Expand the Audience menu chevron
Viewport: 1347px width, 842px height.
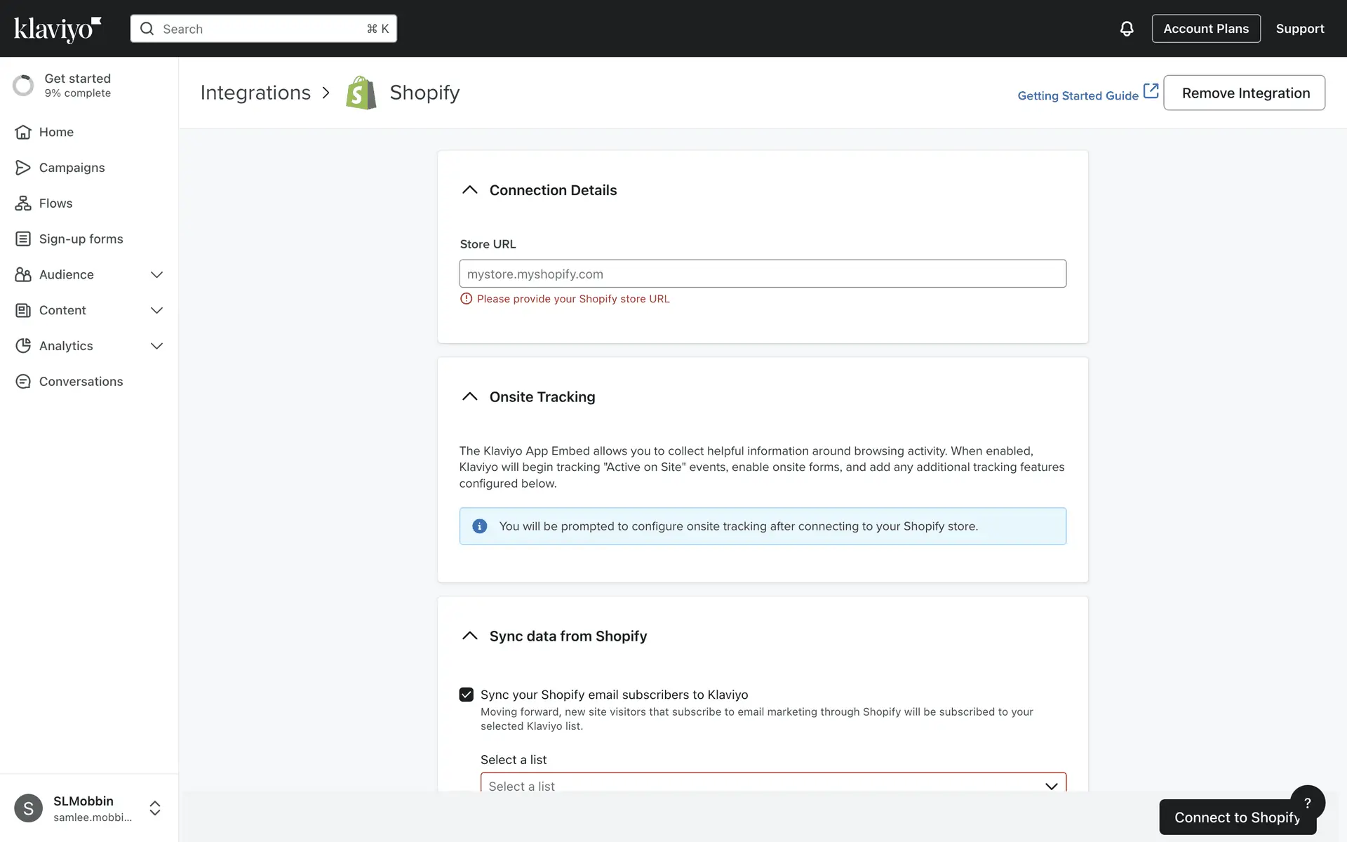coord(156,275)
